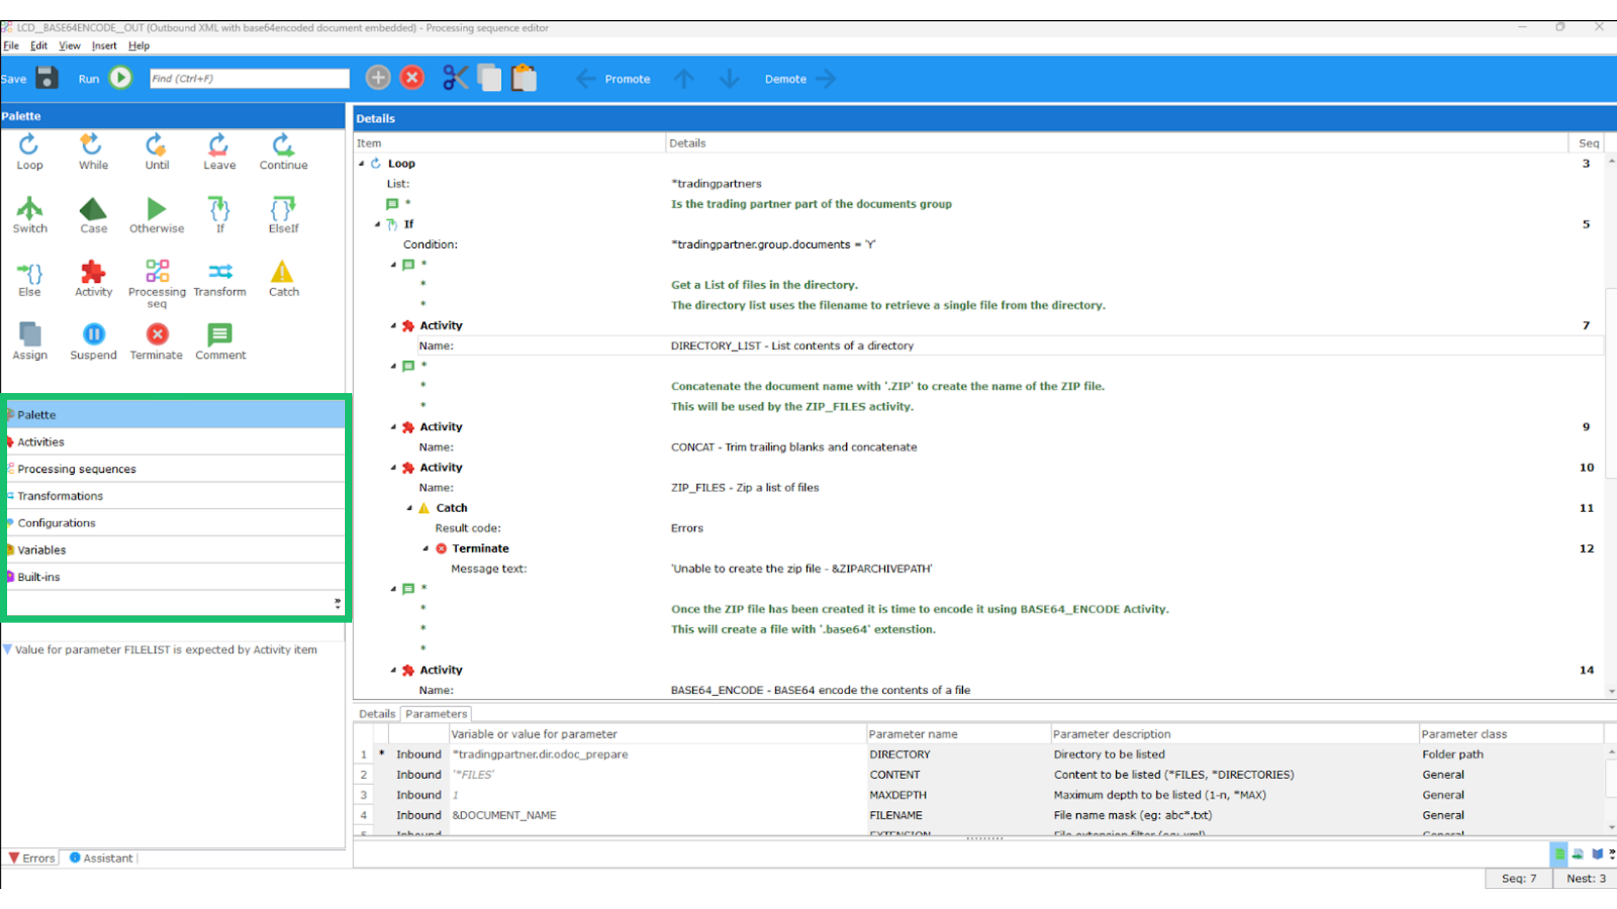The width and height of the screenshot is (1617, 909).
Task: Open the Configurations navigation section
Action: [x=175, y=523]
